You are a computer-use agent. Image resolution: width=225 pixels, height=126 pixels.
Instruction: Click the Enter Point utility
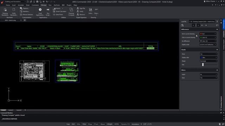click(58, 15)
